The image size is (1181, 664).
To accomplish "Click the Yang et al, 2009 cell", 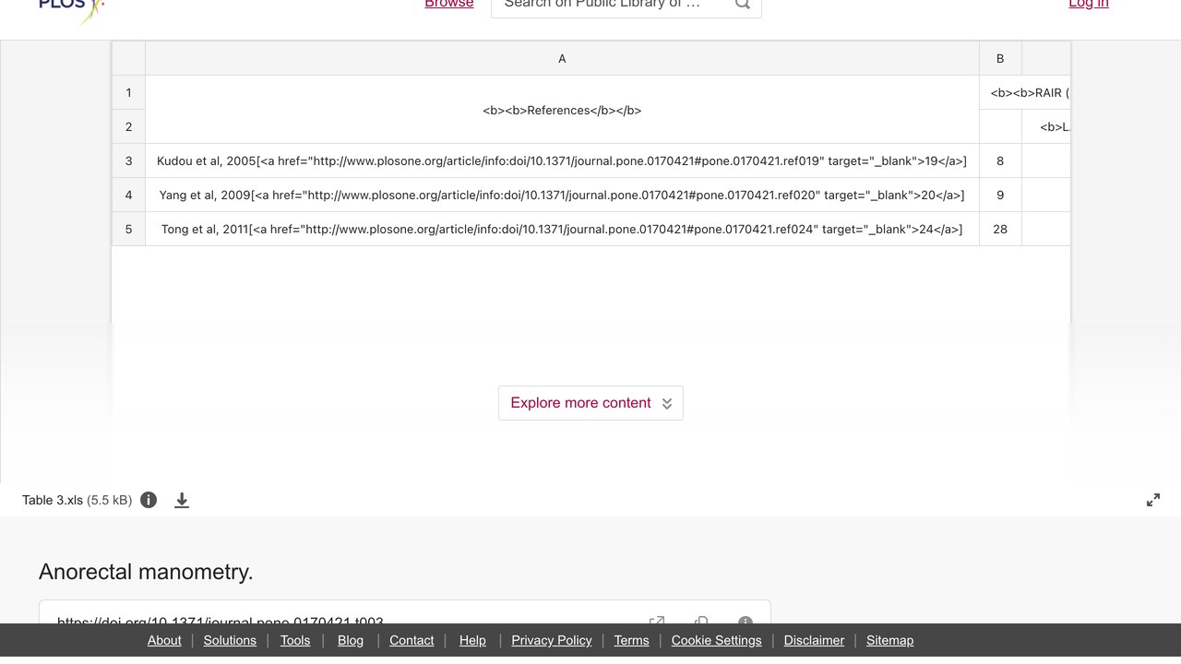I will tap(562, 195).
